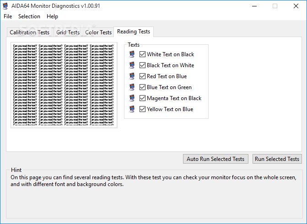Click the monitor icon beside Magenta Text on Black

[132, 98]
